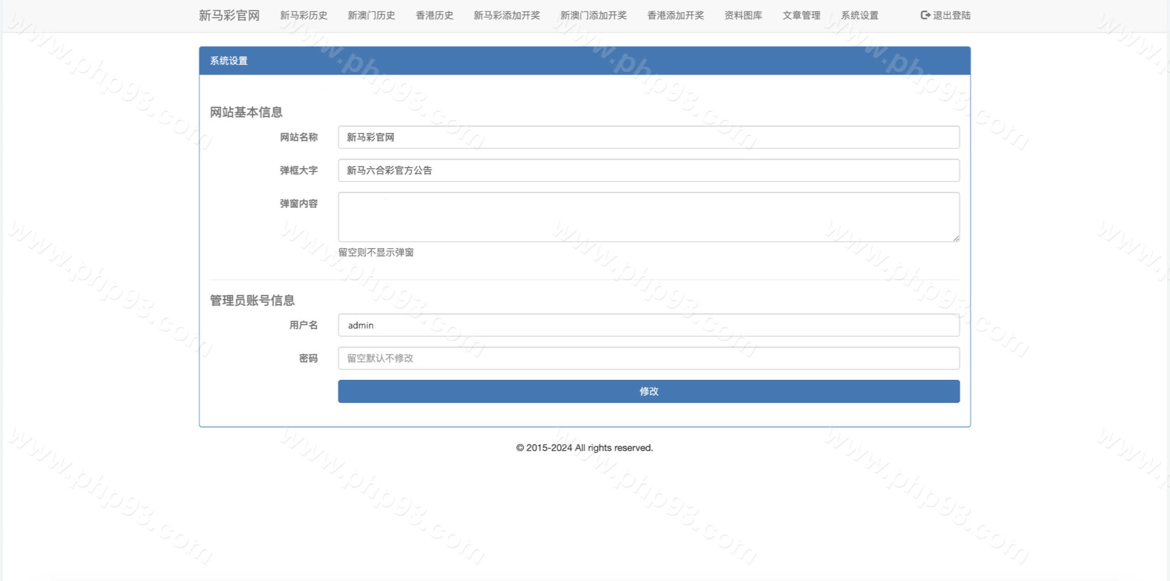This screenshot has width=1170, height=581.
Task: Click the 新马彩官网 brand title link
Action: pos(229,15)
